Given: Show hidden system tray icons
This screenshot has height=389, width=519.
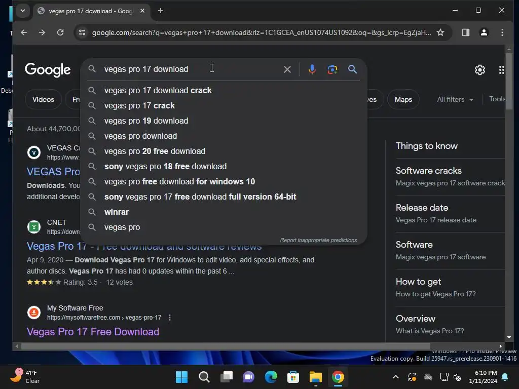Looking at the screenshot, I should pos(395,377).
